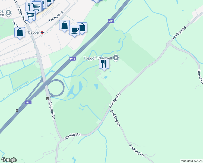Click the Debden Underground roundel icon
Viewport: 203px width, 163px height.
click(42, 32)
